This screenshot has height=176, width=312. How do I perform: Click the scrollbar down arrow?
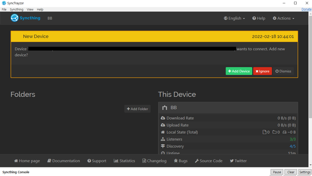click(310, 165)
